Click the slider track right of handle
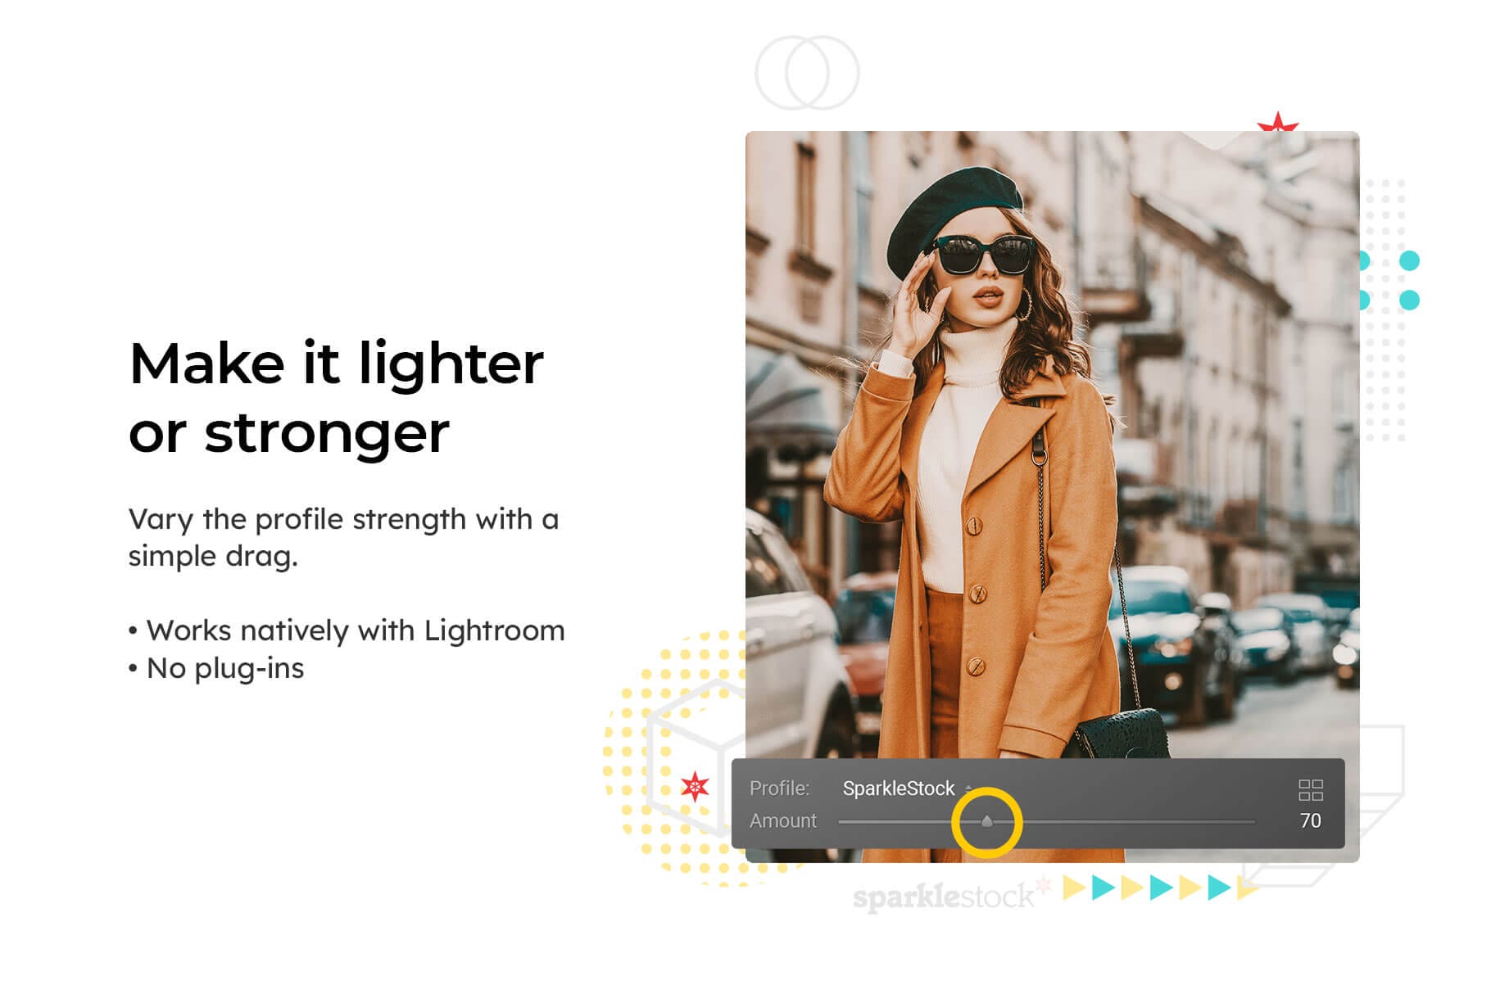The width and height of the screenshot is (1491, 994). coord(1124,821)
